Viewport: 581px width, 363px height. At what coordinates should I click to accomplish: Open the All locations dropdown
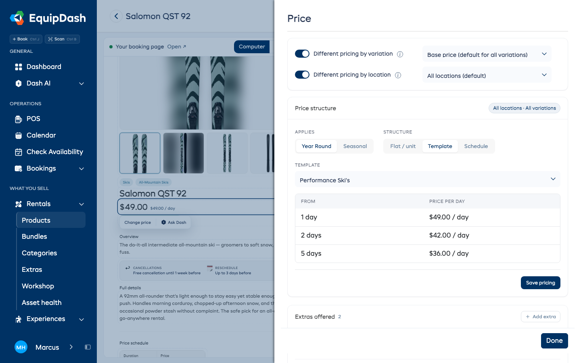487,75
